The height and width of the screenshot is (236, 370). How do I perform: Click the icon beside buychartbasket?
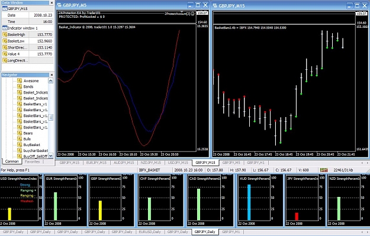click(x=20, y=150)
